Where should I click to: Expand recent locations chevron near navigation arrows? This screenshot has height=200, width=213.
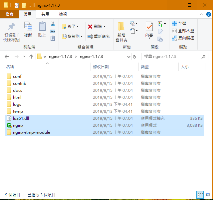coord(24,56)
